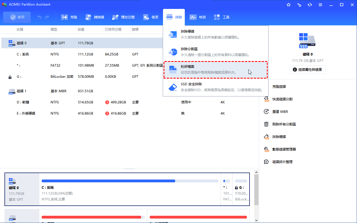Click the 已使用空間 column header
The width and height of the screenshot is (357, 223).
pos(113,29)
